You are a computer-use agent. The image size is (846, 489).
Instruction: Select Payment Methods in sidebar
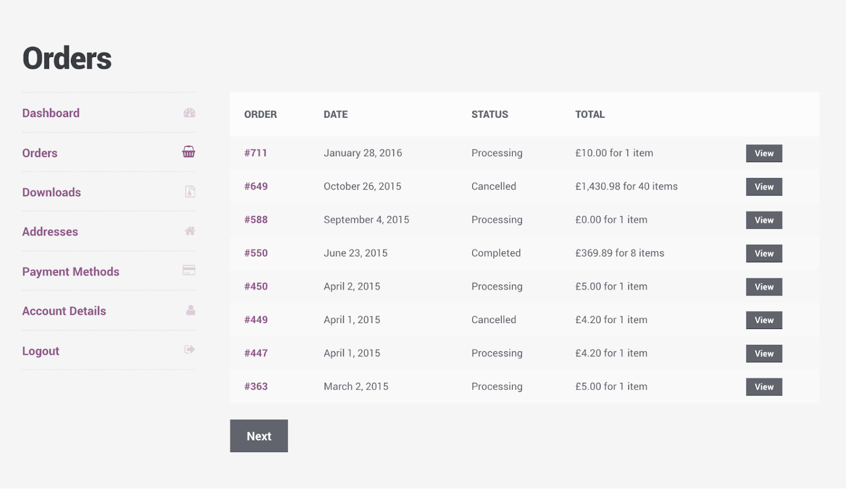tap(71, 271)
